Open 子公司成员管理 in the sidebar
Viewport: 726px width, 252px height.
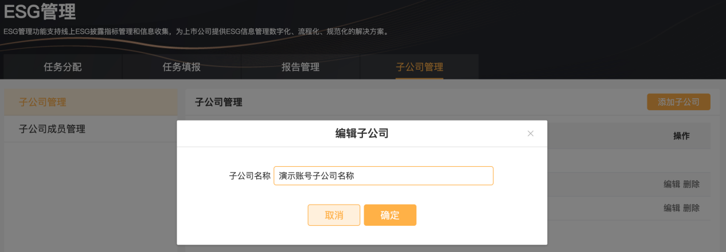pos(52,129)
